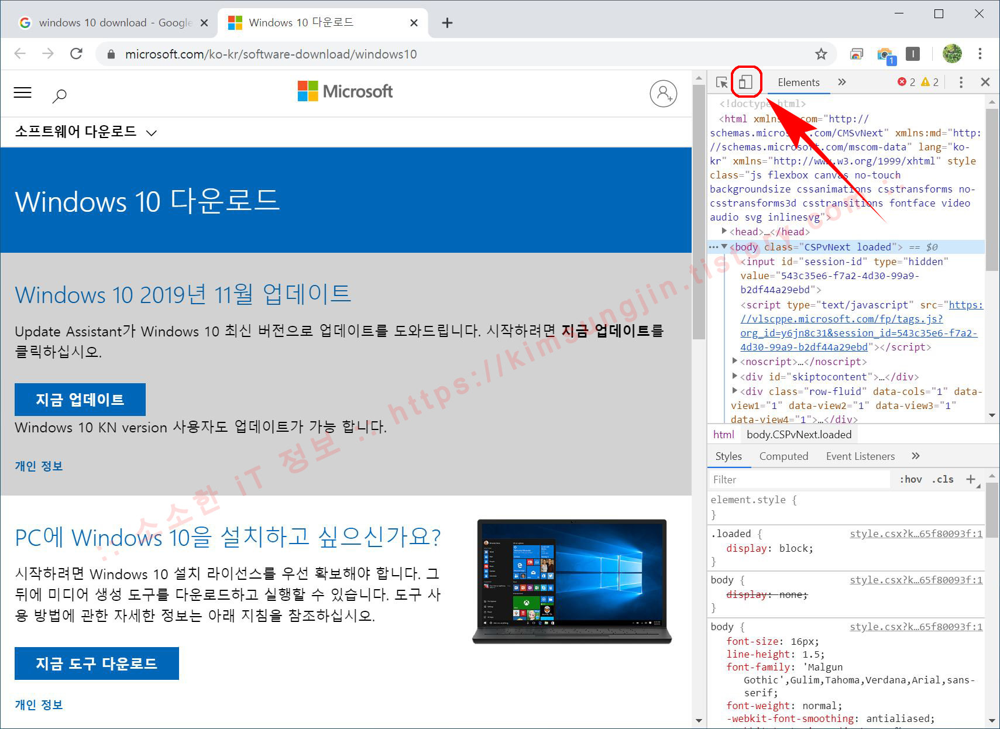
Task: Open the Microsoft site hamburger menu
Action: [x=23, y=92]
